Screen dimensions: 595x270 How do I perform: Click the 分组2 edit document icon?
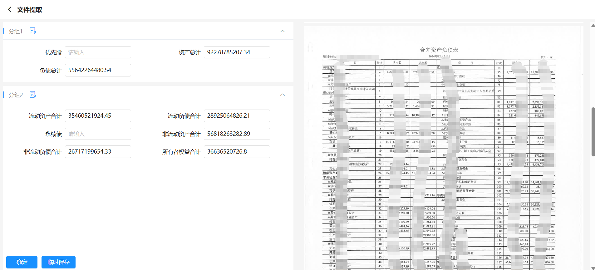coord(32,95)
